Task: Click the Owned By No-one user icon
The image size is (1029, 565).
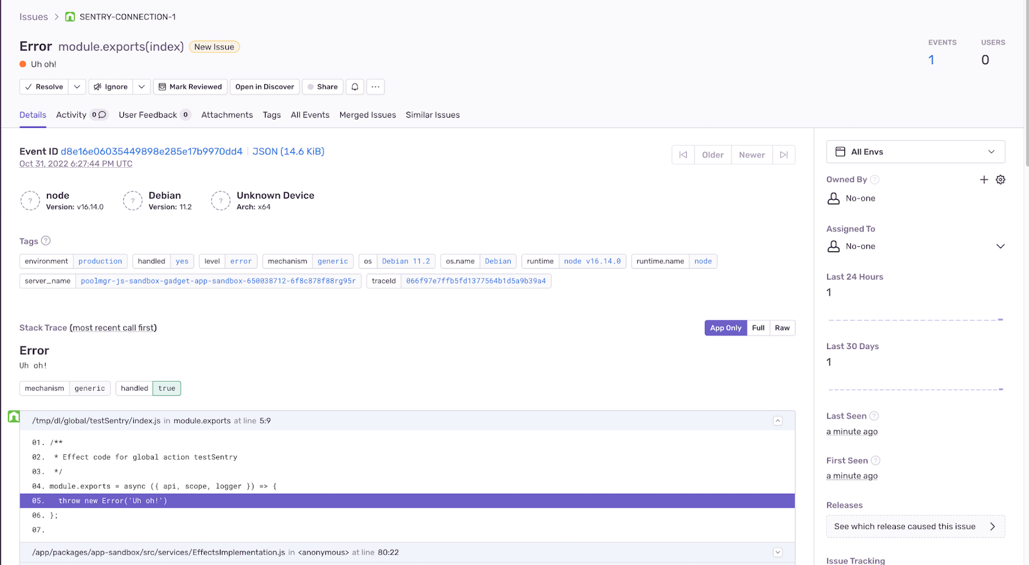Action: click(x=833, y=199)
